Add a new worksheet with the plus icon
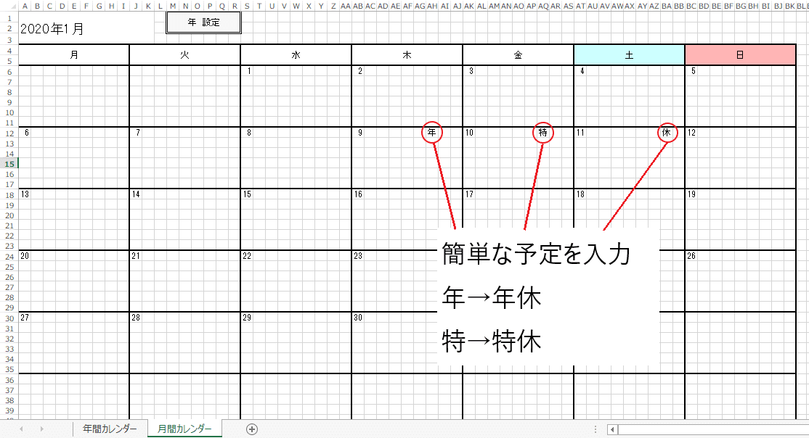 (252, 429)
